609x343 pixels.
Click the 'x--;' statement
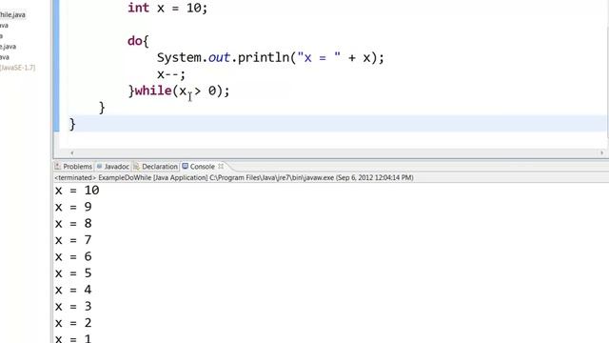[171, 74]
